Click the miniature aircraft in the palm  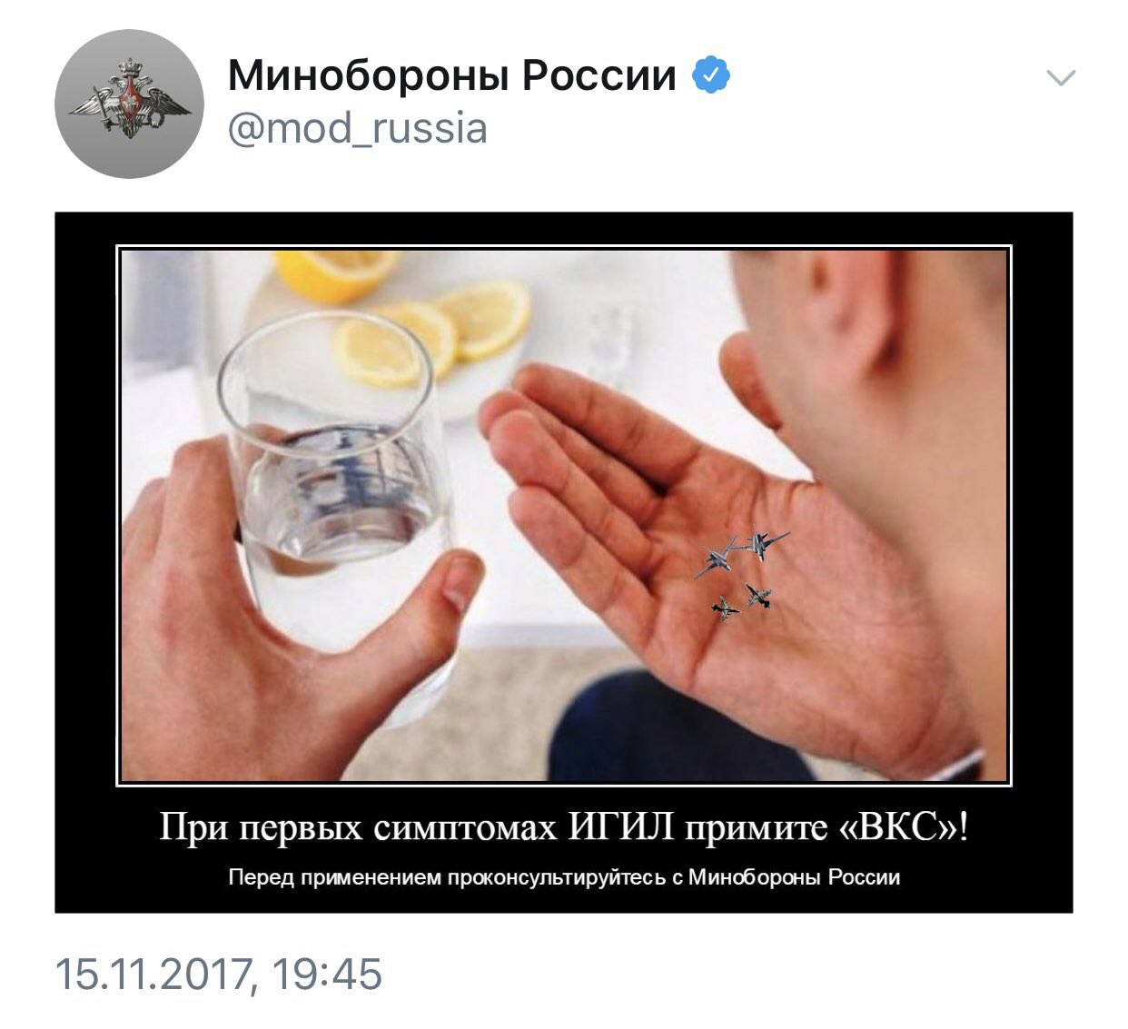tap(741, 574)
